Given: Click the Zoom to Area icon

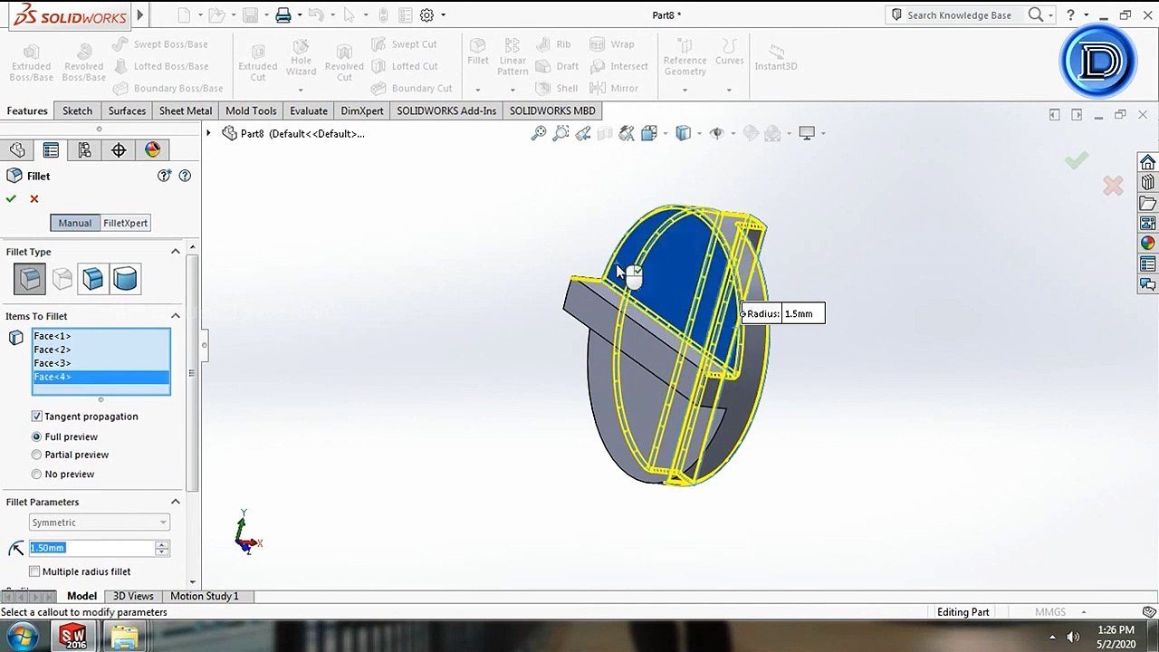Looking at the screenshot, I should point(560,133).
